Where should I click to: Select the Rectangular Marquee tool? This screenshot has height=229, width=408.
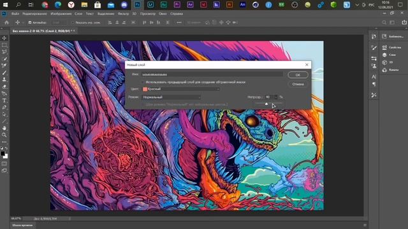(4, 45)
